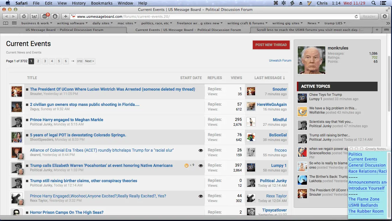
Task: Add a bookmark using the bookmark+ icon
Action: [34, 16]
